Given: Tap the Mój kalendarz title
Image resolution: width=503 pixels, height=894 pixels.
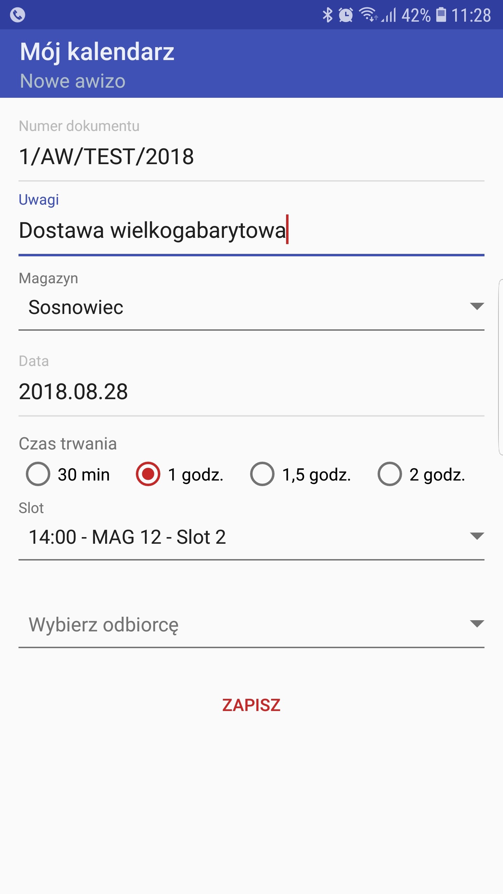Looking at the screenshot, I should 97,52.
